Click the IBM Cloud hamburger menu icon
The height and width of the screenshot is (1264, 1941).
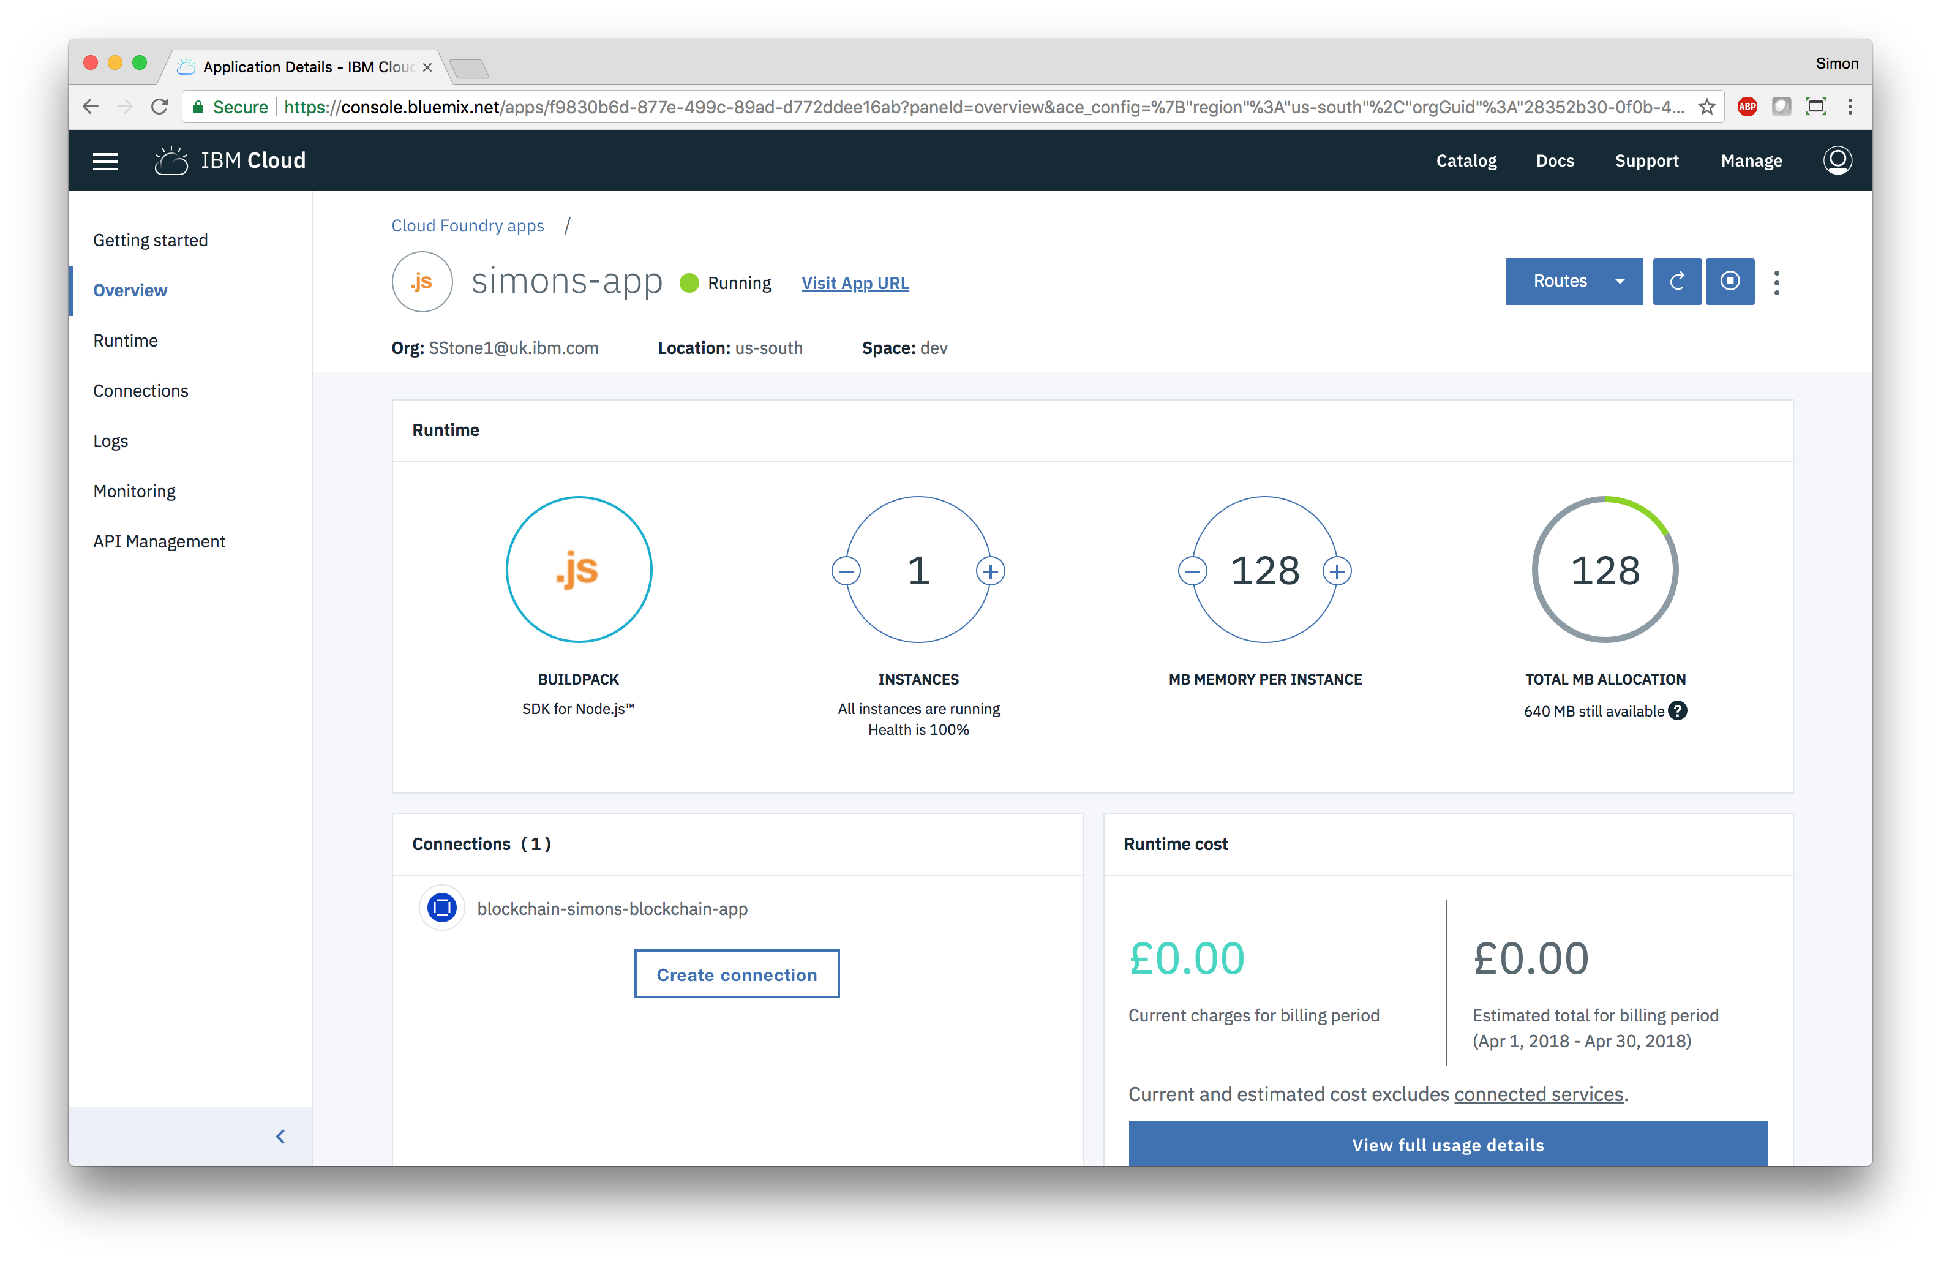pyautogui.click(x=106, y=160)
